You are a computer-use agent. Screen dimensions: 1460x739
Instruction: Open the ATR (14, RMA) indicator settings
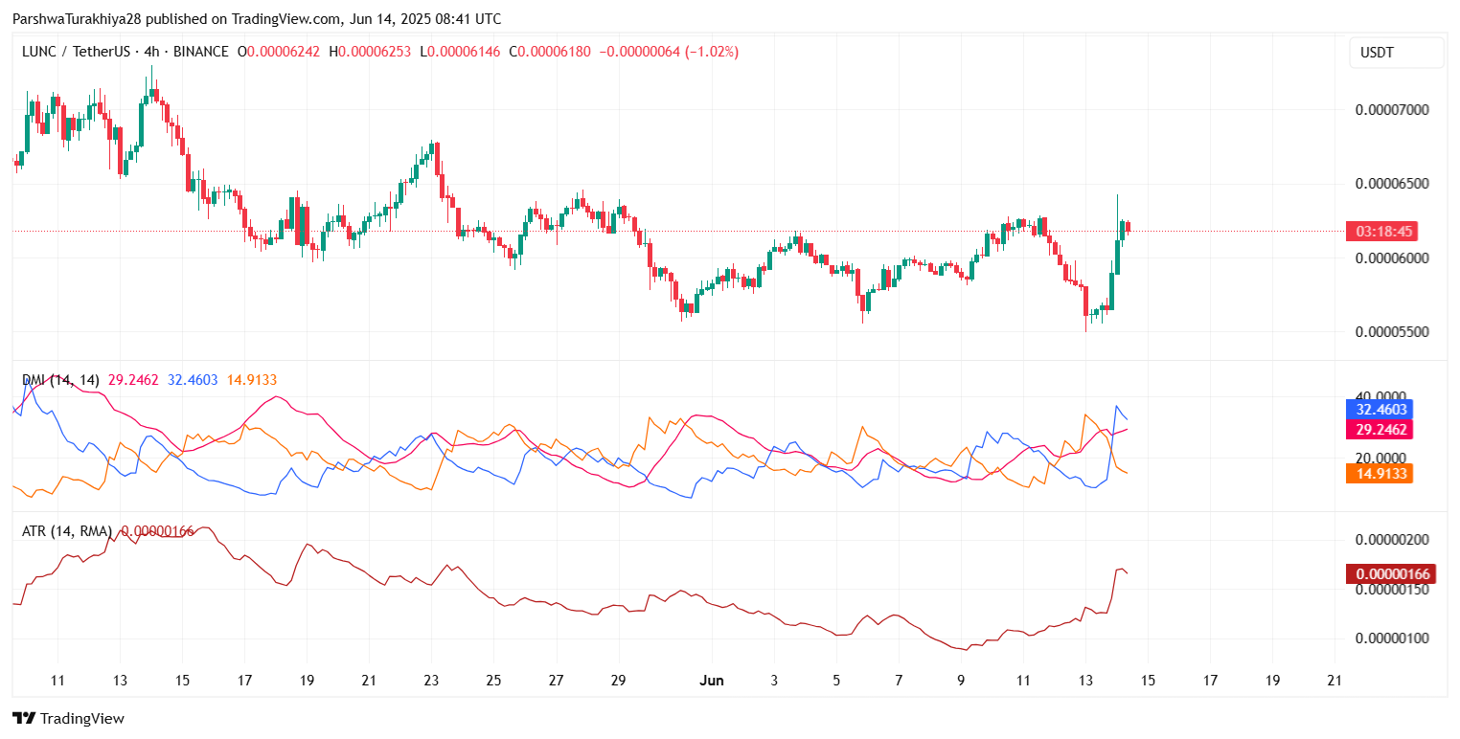pos(67,528)
